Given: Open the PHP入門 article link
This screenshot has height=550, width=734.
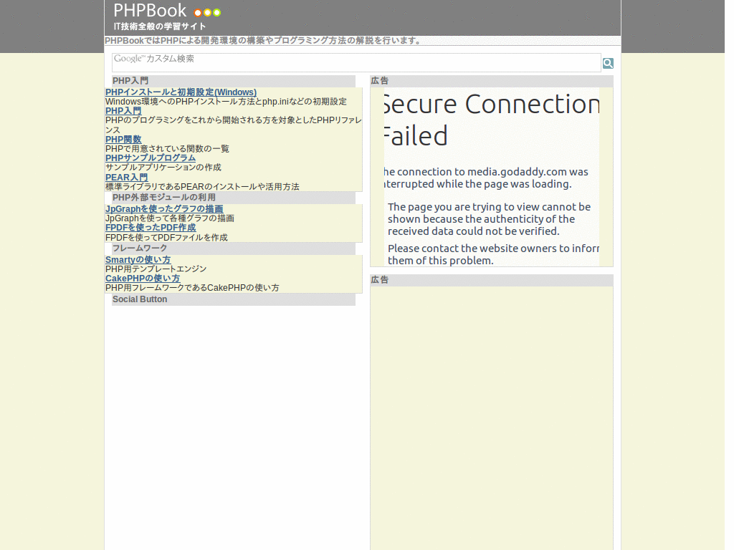Looking at the screenshot, I should point(123,111).
